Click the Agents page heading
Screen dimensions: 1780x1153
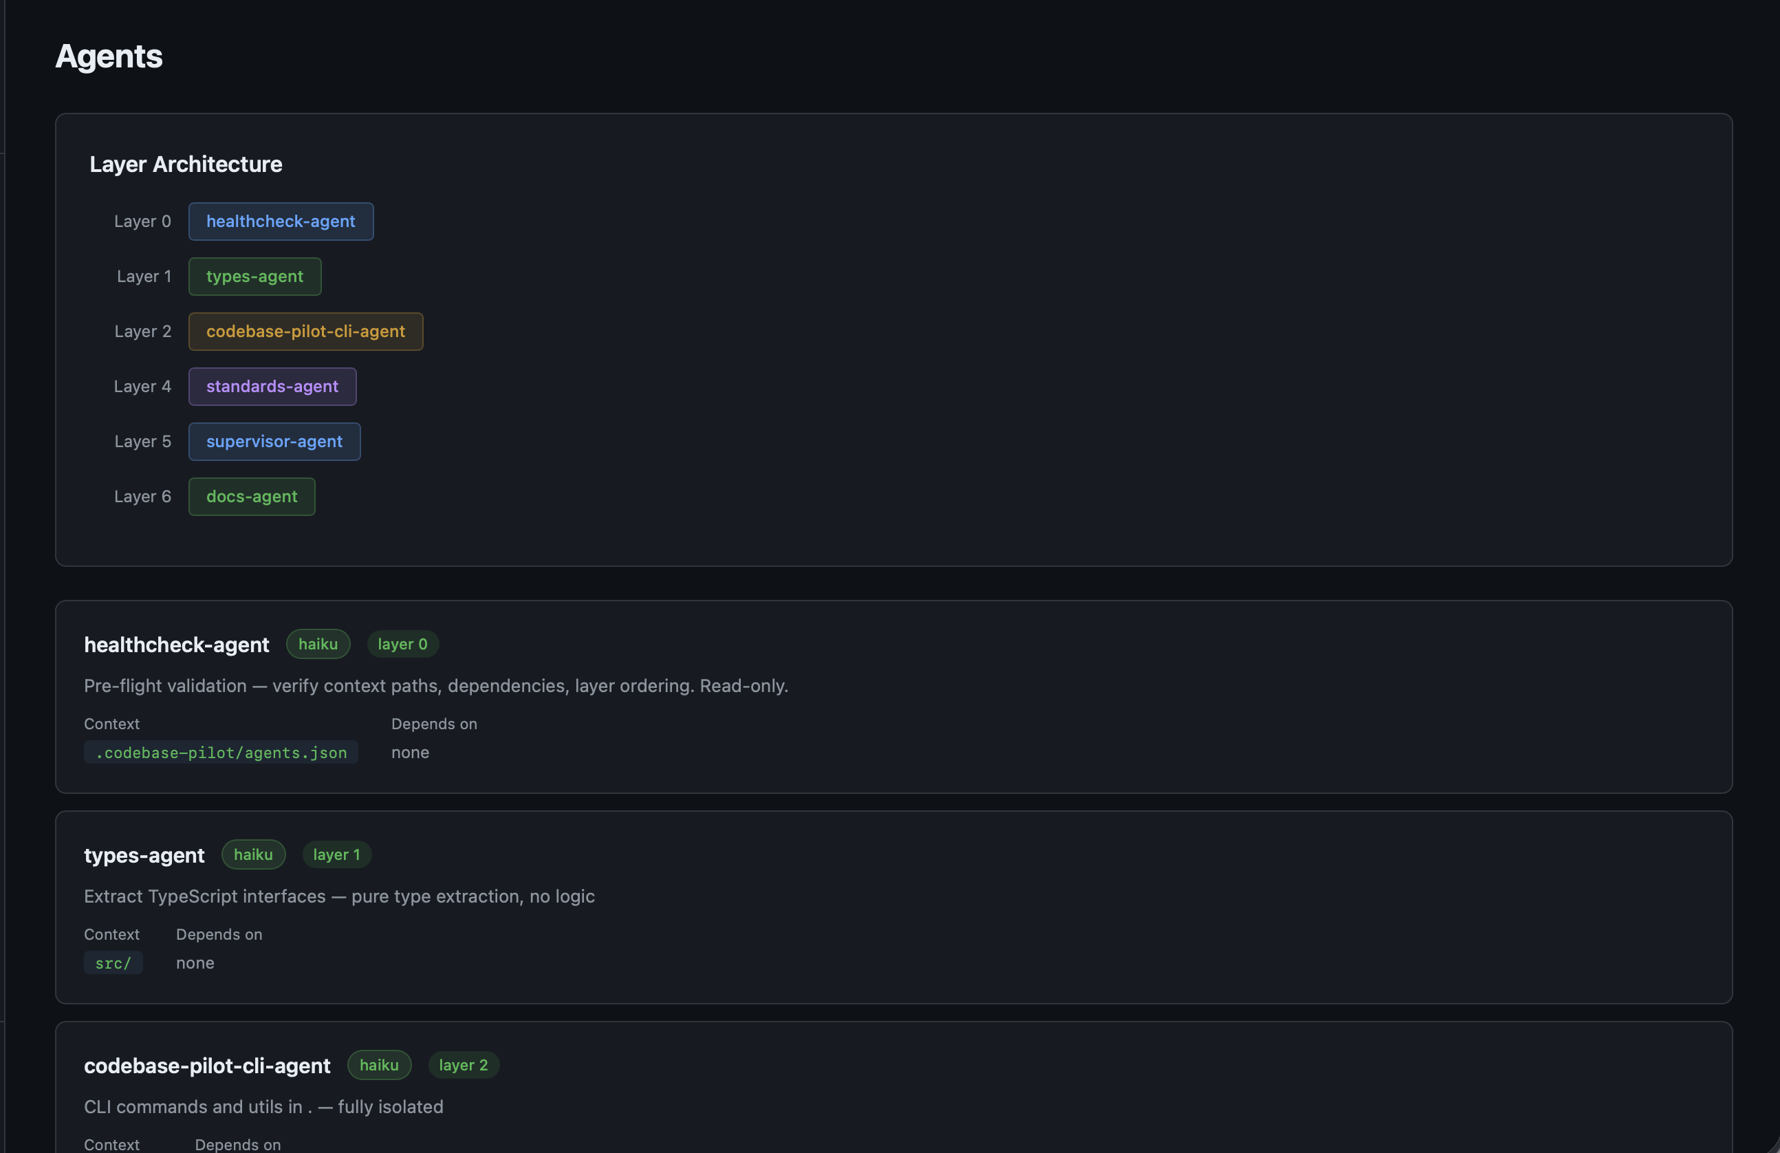click(109, 56)
